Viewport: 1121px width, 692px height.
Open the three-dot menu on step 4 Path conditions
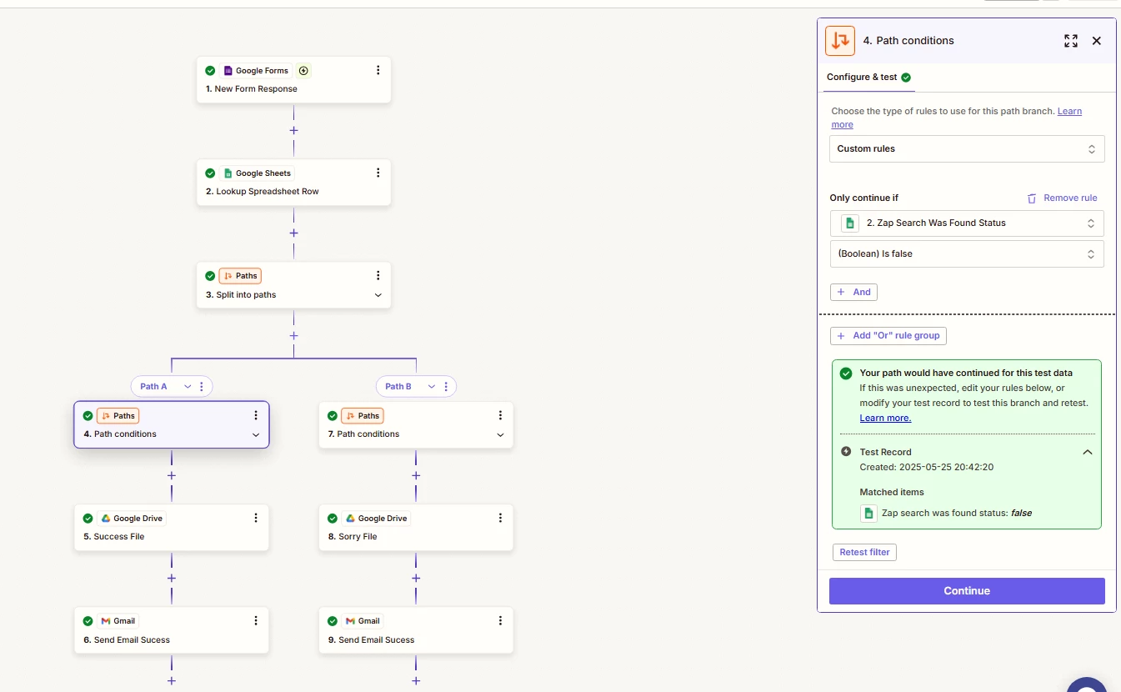[x=256, y=415]
